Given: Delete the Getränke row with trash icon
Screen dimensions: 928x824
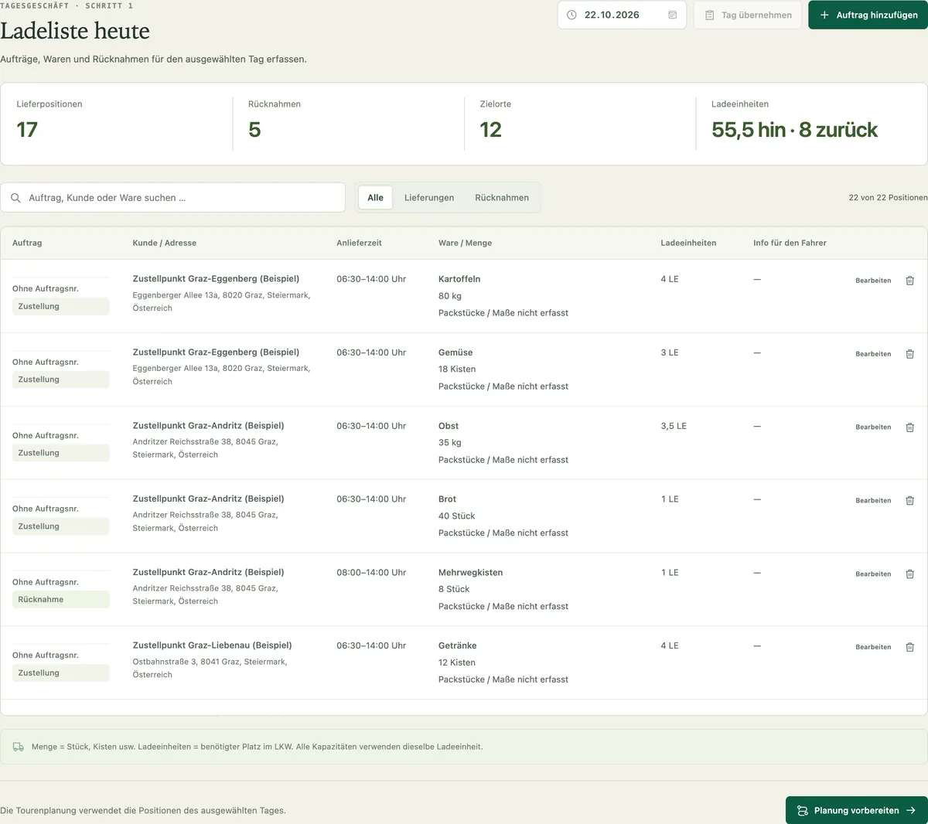Looking at the screenshot, I should point(909,647).
